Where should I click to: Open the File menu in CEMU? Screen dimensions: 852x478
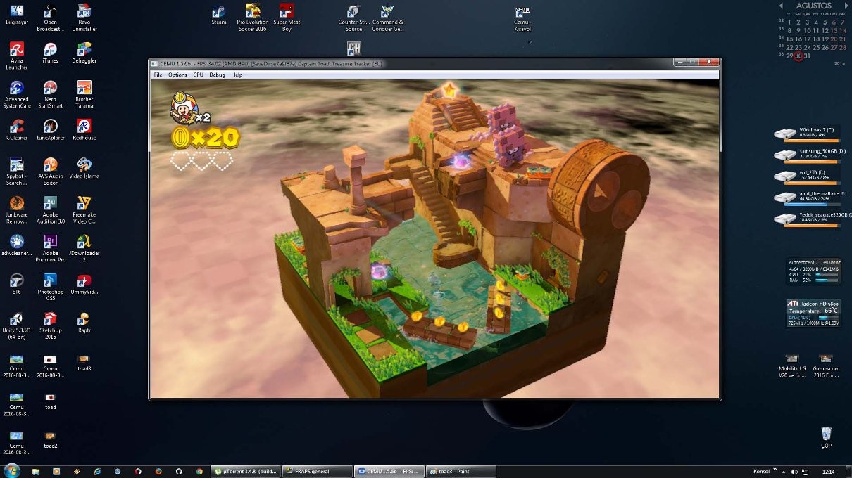(x=158, y=75)
